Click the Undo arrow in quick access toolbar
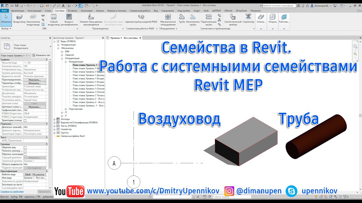Image resolution: width=362 pixels, height=203 pixels. pyautogui.click(x=28, y=5)
